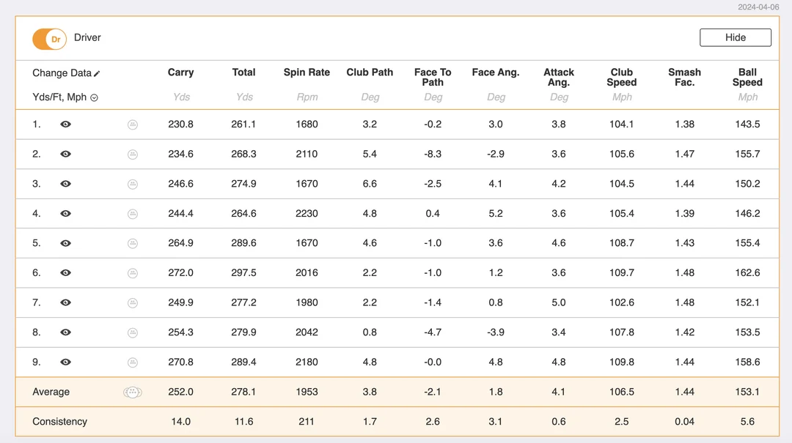This screenshot has width=792, height=443.
Task: Open Change Data editing
Action: pos(62,72)
